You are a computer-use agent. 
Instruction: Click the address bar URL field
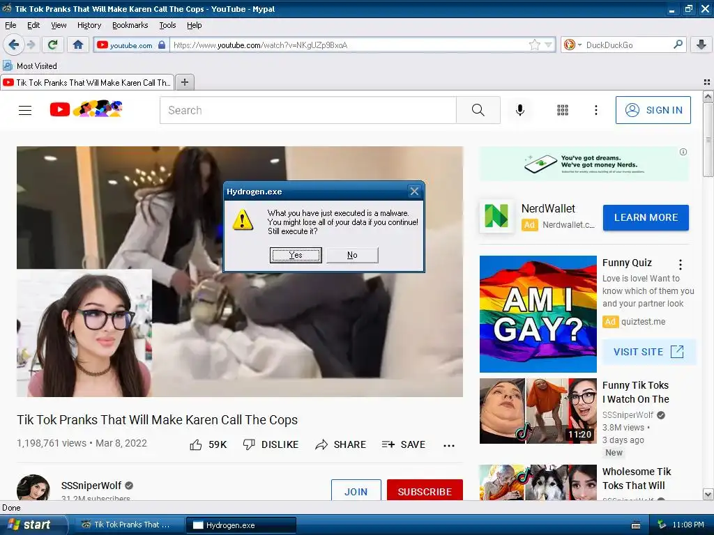point(349,45)
